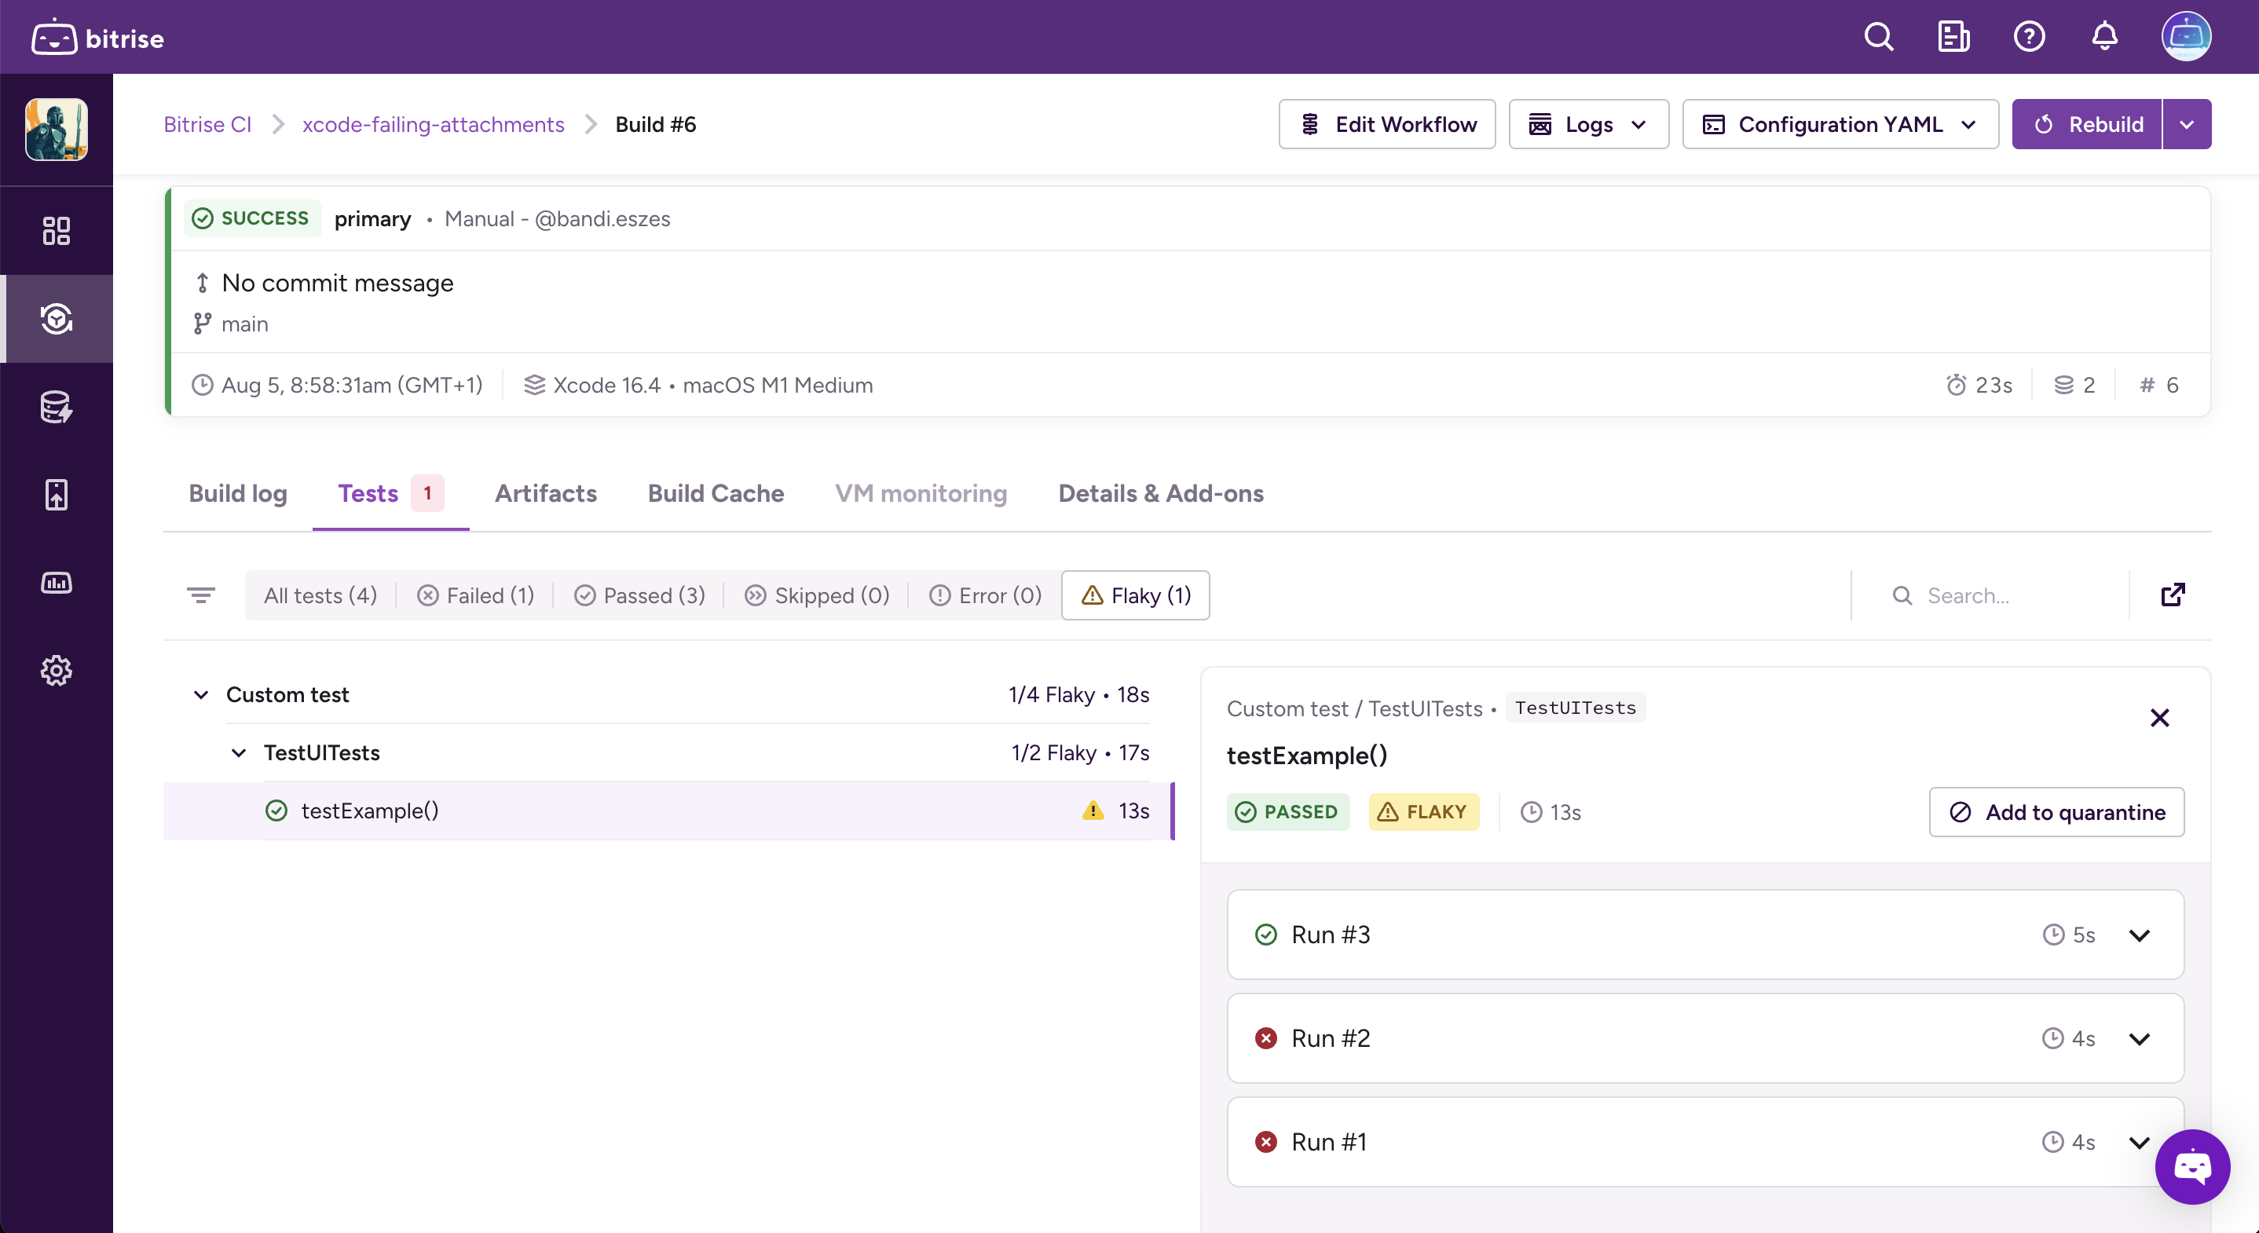Click Add to quarantine button
The image size is (2259, 1233).
tap(2056, 812)
